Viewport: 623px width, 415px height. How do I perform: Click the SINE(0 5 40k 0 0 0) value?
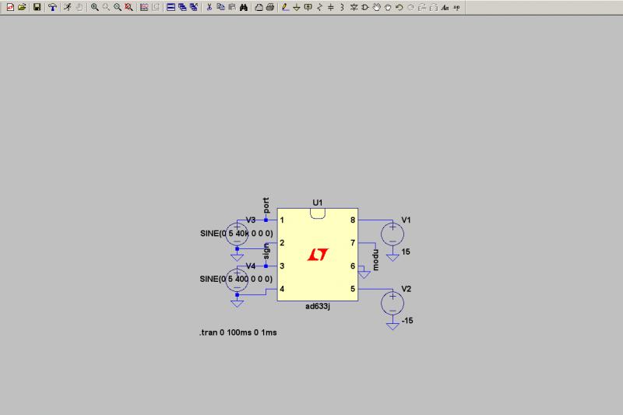click(x=237, y=234)
